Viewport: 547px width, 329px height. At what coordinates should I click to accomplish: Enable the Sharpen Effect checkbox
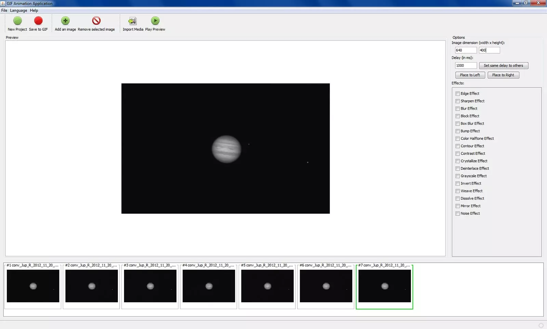[457, 101]
